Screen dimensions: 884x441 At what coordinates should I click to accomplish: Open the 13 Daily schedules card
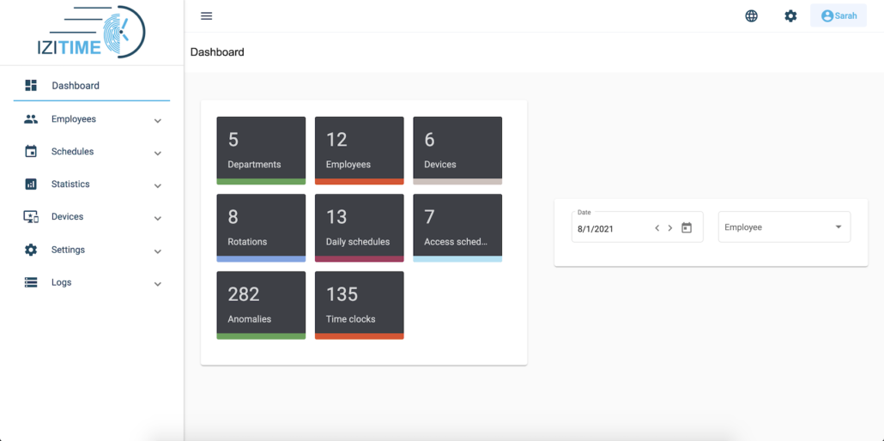[x=359, y=228]
